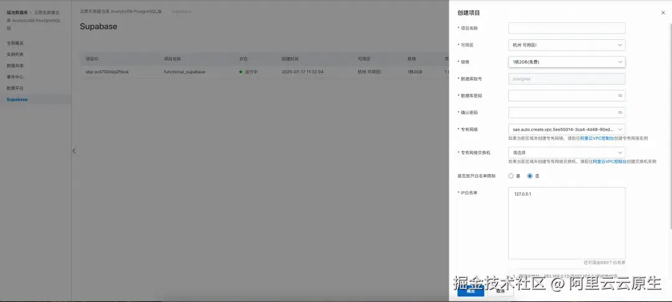This screenshot has height=302, width=672.
Task: Click the 项目名称 column header
Action: click(x=172, y=59)
